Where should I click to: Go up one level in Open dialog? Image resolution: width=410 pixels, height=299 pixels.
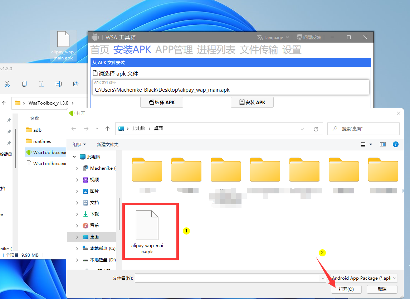point(107,129)
